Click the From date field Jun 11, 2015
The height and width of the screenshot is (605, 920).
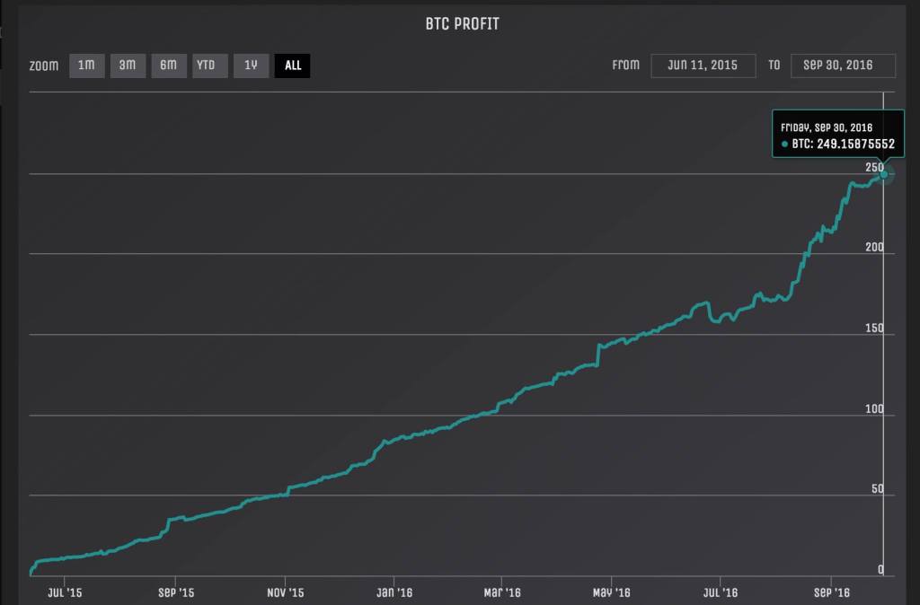703,66
